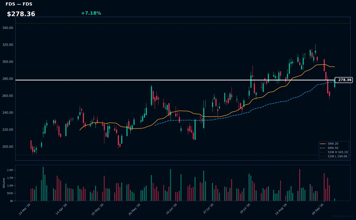This screenshot has height=220, width=356.
Task: Select the 16 Jun '26 date label
Action: point(171,209)
